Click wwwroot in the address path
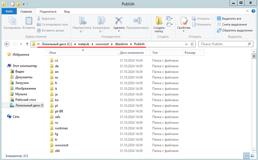Image resolution: width=258 pixels, height=160 pixels. (x=102, y=44)
